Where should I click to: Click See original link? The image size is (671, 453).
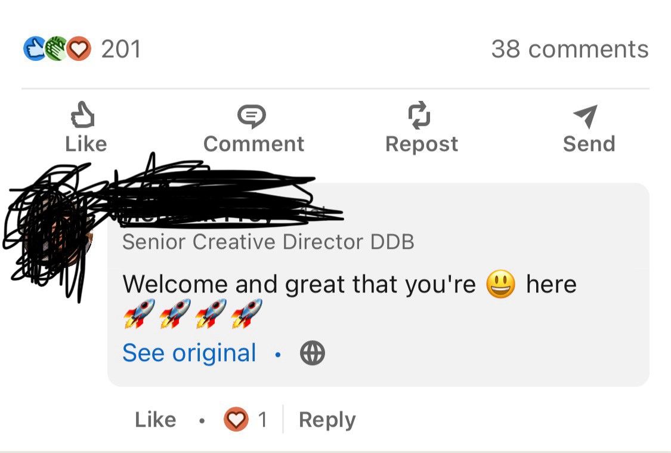[189, 353]
